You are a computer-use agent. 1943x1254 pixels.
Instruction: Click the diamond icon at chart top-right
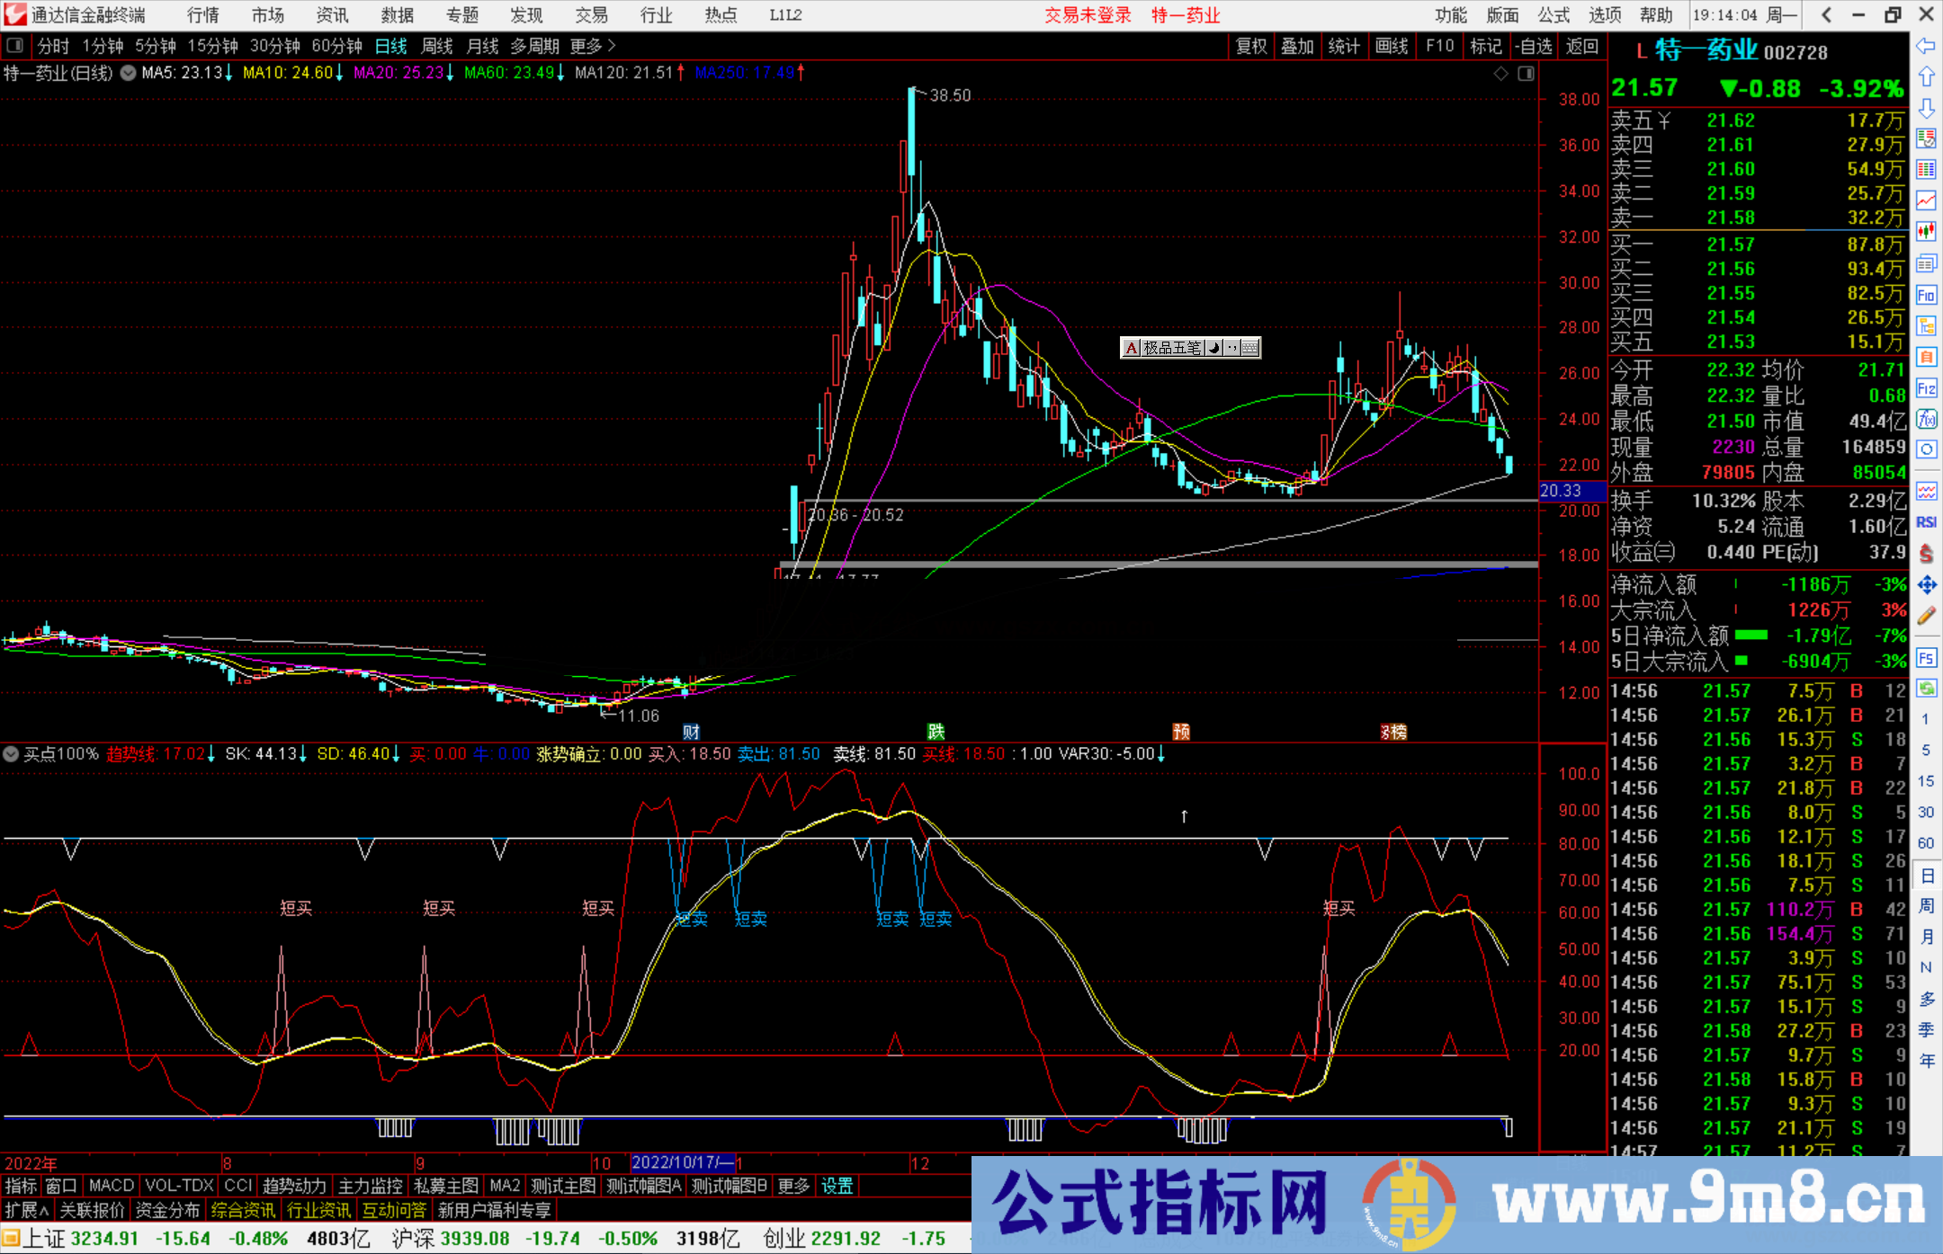pyautogui.click(x=1500, y=74)
